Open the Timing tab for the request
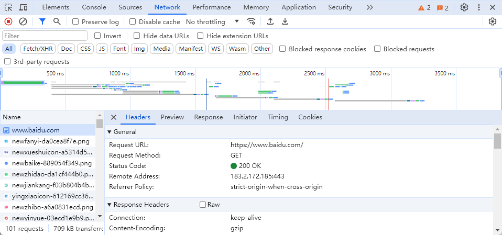This screenshot has width=502, height=235. (278, 117)
